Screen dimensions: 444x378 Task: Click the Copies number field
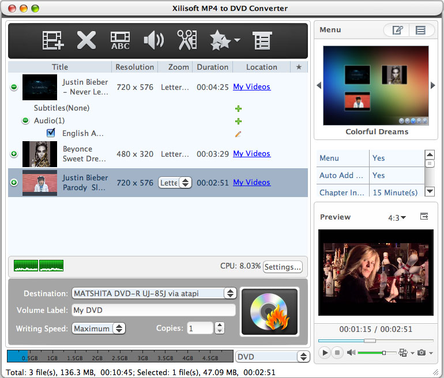pos(200,328)
